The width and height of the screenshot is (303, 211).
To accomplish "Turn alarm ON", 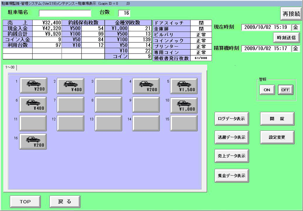I will point(266,90).
